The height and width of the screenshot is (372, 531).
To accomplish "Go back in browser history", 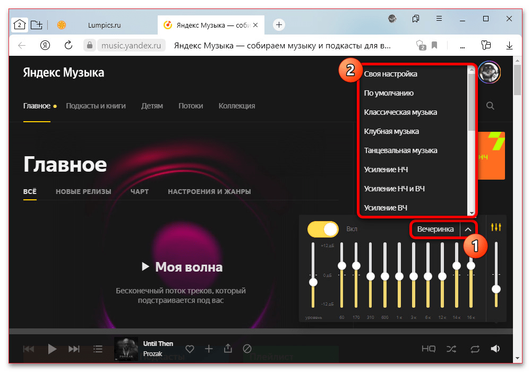I will (22, 45).
